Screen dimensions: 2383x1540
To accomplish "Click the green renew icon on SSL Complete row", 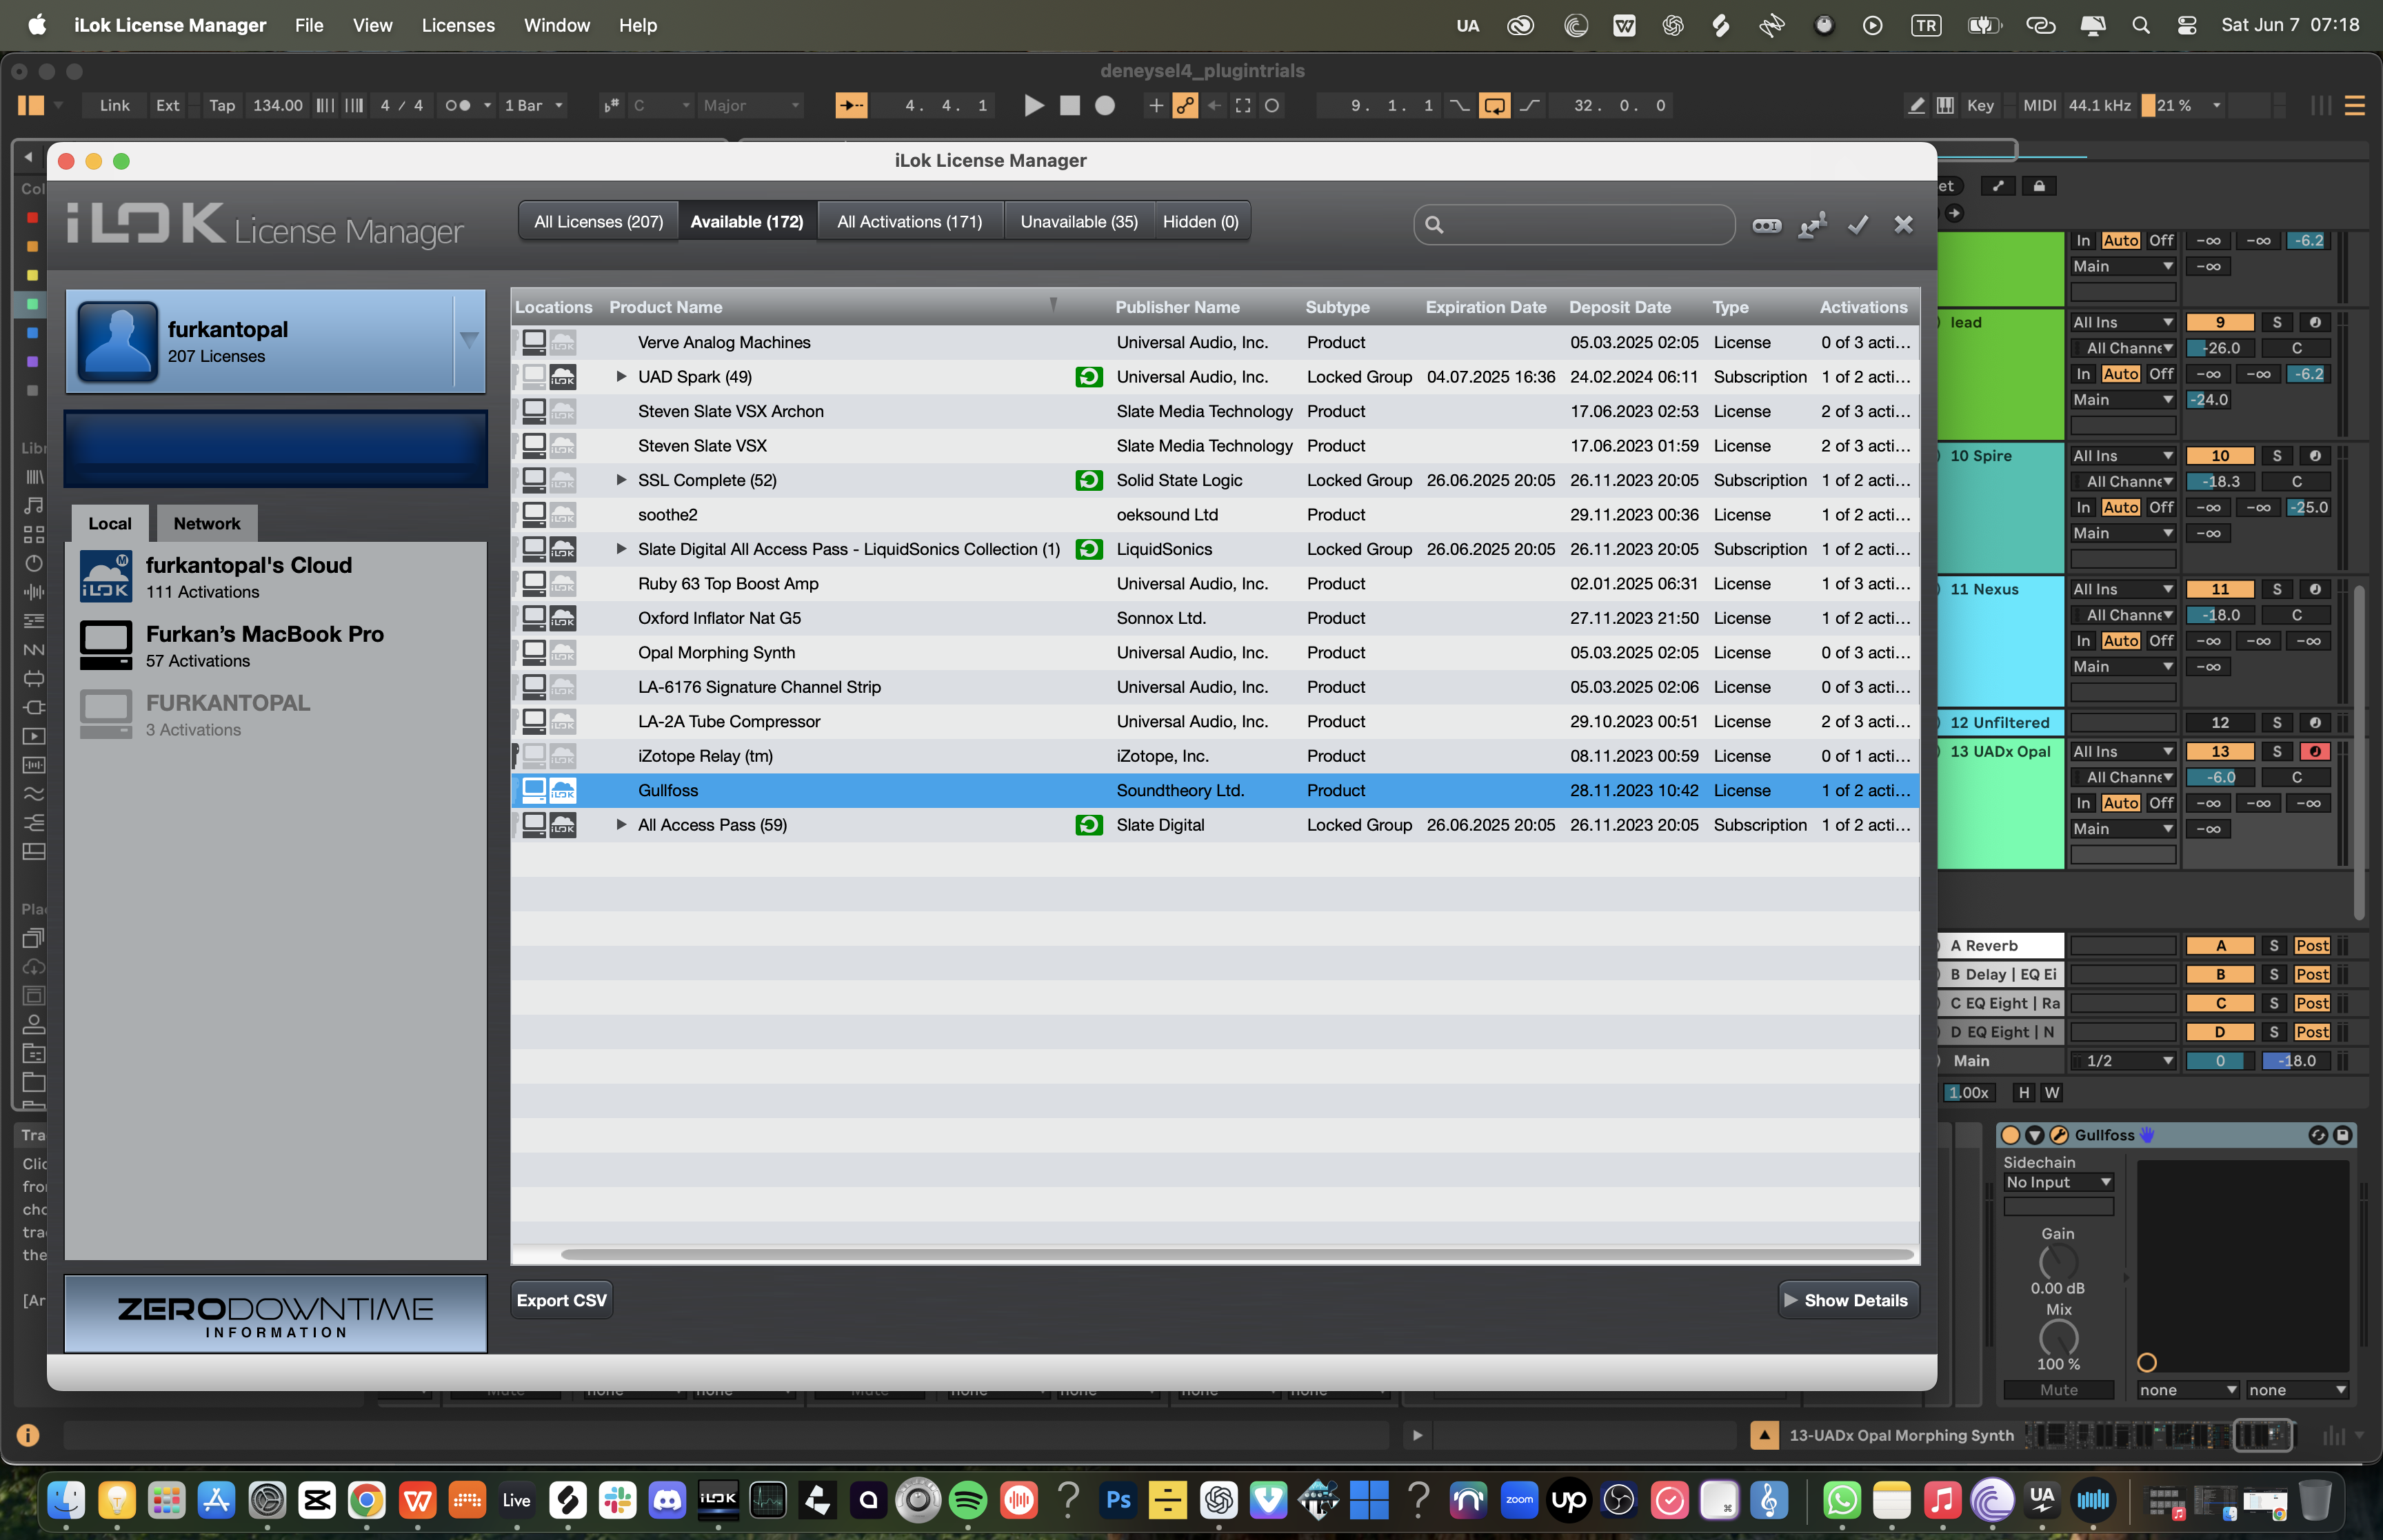I will pyautogui.click(x=1089, y=480).
